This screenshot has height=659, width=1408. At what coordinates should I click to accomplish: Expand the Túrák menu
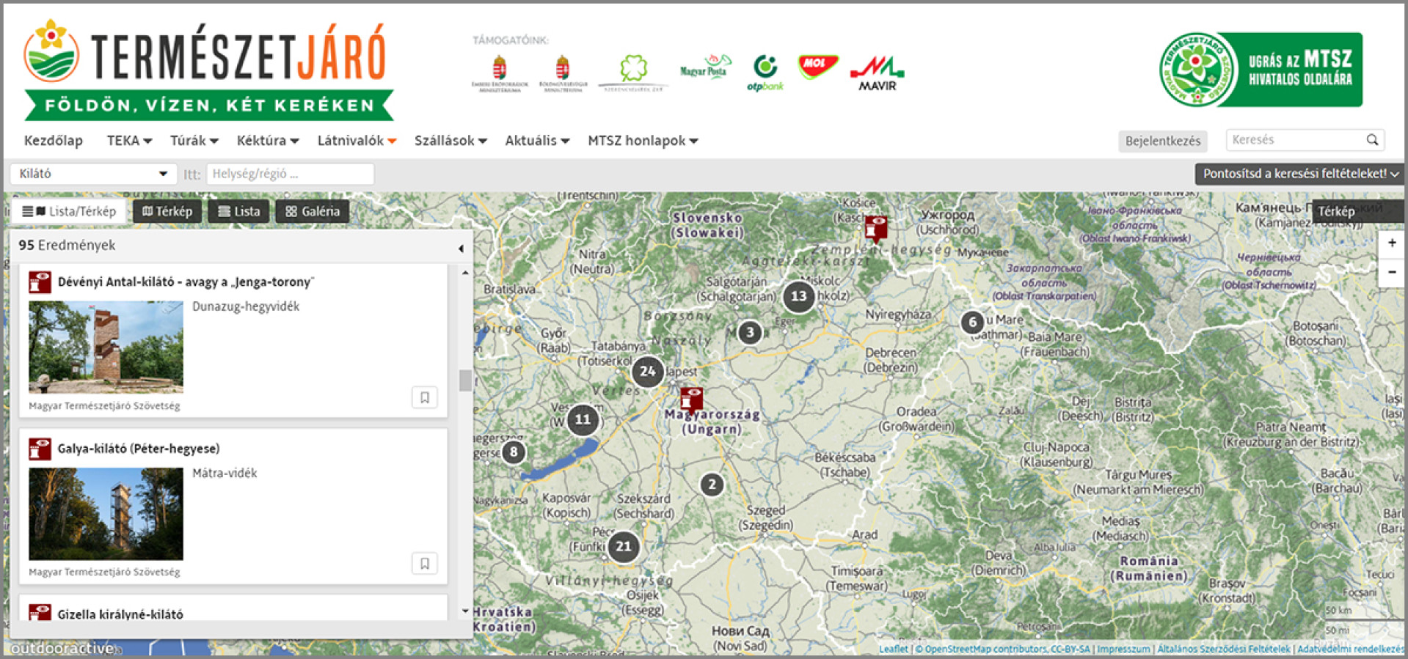point(194,140)
